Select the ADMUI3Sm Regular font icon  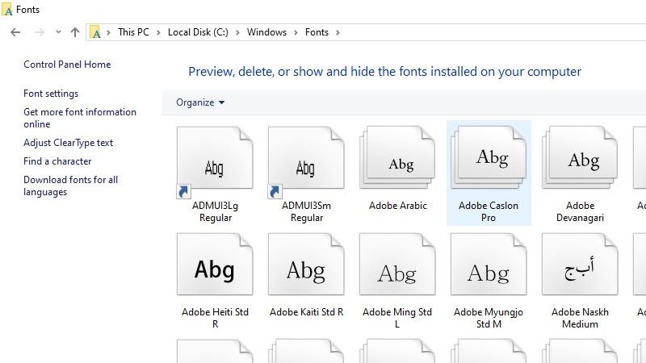click(306, 162)
